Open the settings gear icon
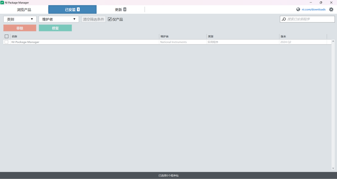The height and width of the screenshot is (179, 337). point(331,9)
